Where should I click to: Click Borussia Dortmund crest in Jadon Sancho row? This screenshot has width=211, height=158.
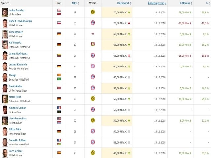(93, 12)
